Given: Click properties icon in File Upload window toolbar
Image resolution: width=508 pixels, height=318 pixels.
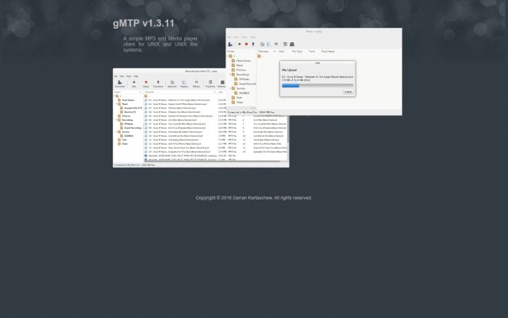Looking at the screenshot, I should [285, 45].
